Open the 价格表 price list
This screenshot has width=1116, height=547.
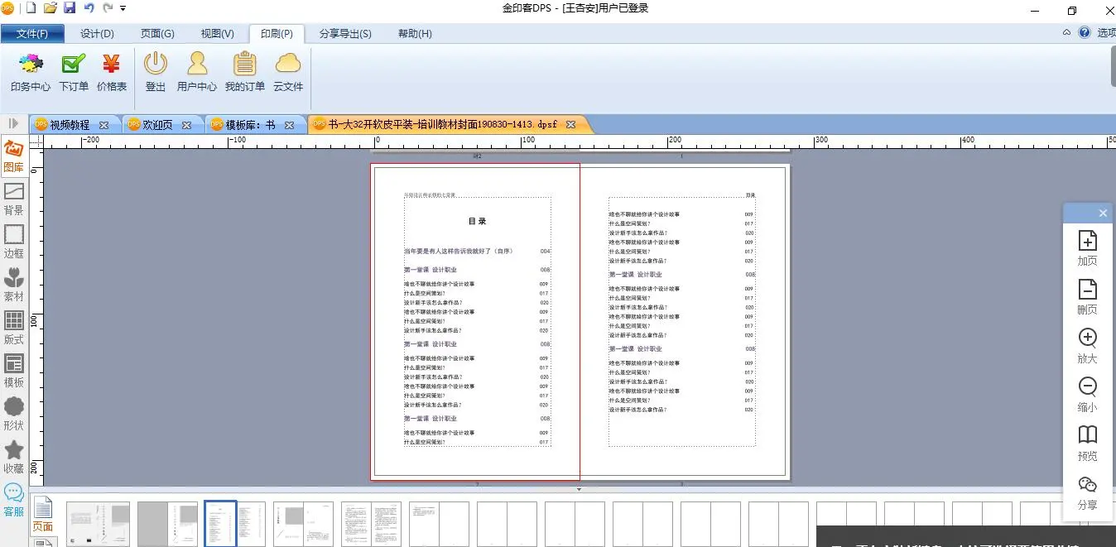(x=112, y=71)
